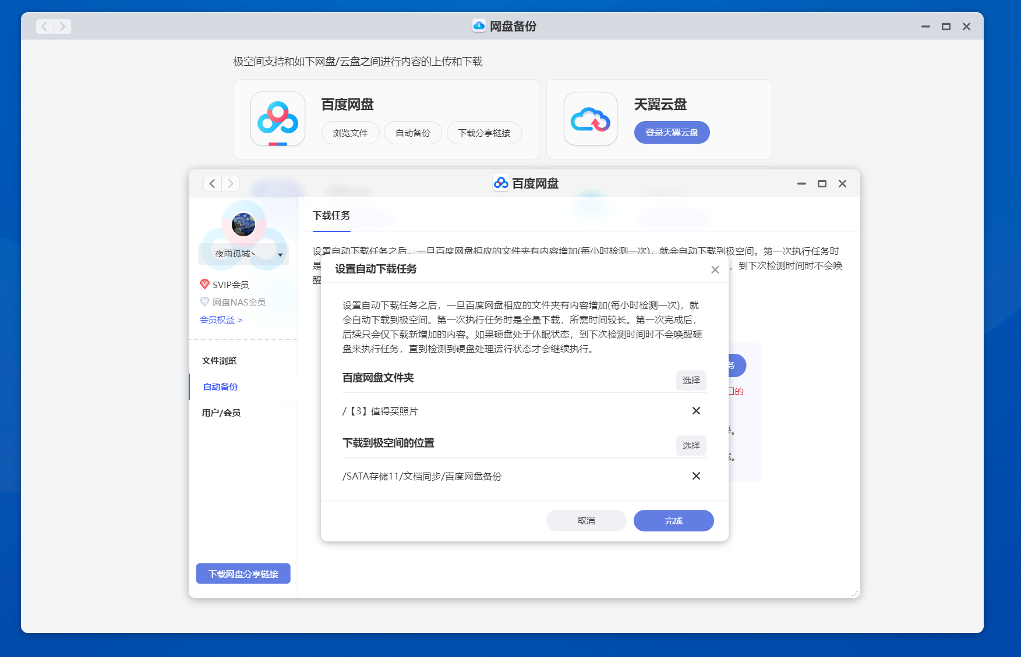Remove the /SATA存储11 download location
Viewport: 1021px width, 657px height.
tap(696, 476)
